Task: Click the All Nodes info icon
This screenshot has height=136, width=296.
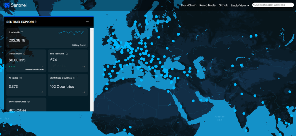Action: (x=20, y=78)
